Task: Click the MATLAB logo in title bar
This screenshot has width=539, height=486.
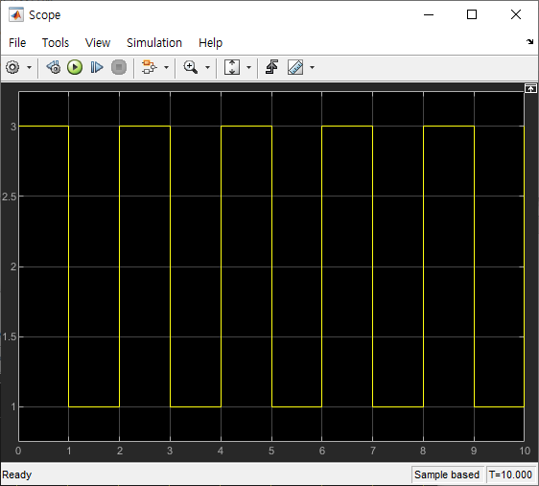Action: [15, 14]
